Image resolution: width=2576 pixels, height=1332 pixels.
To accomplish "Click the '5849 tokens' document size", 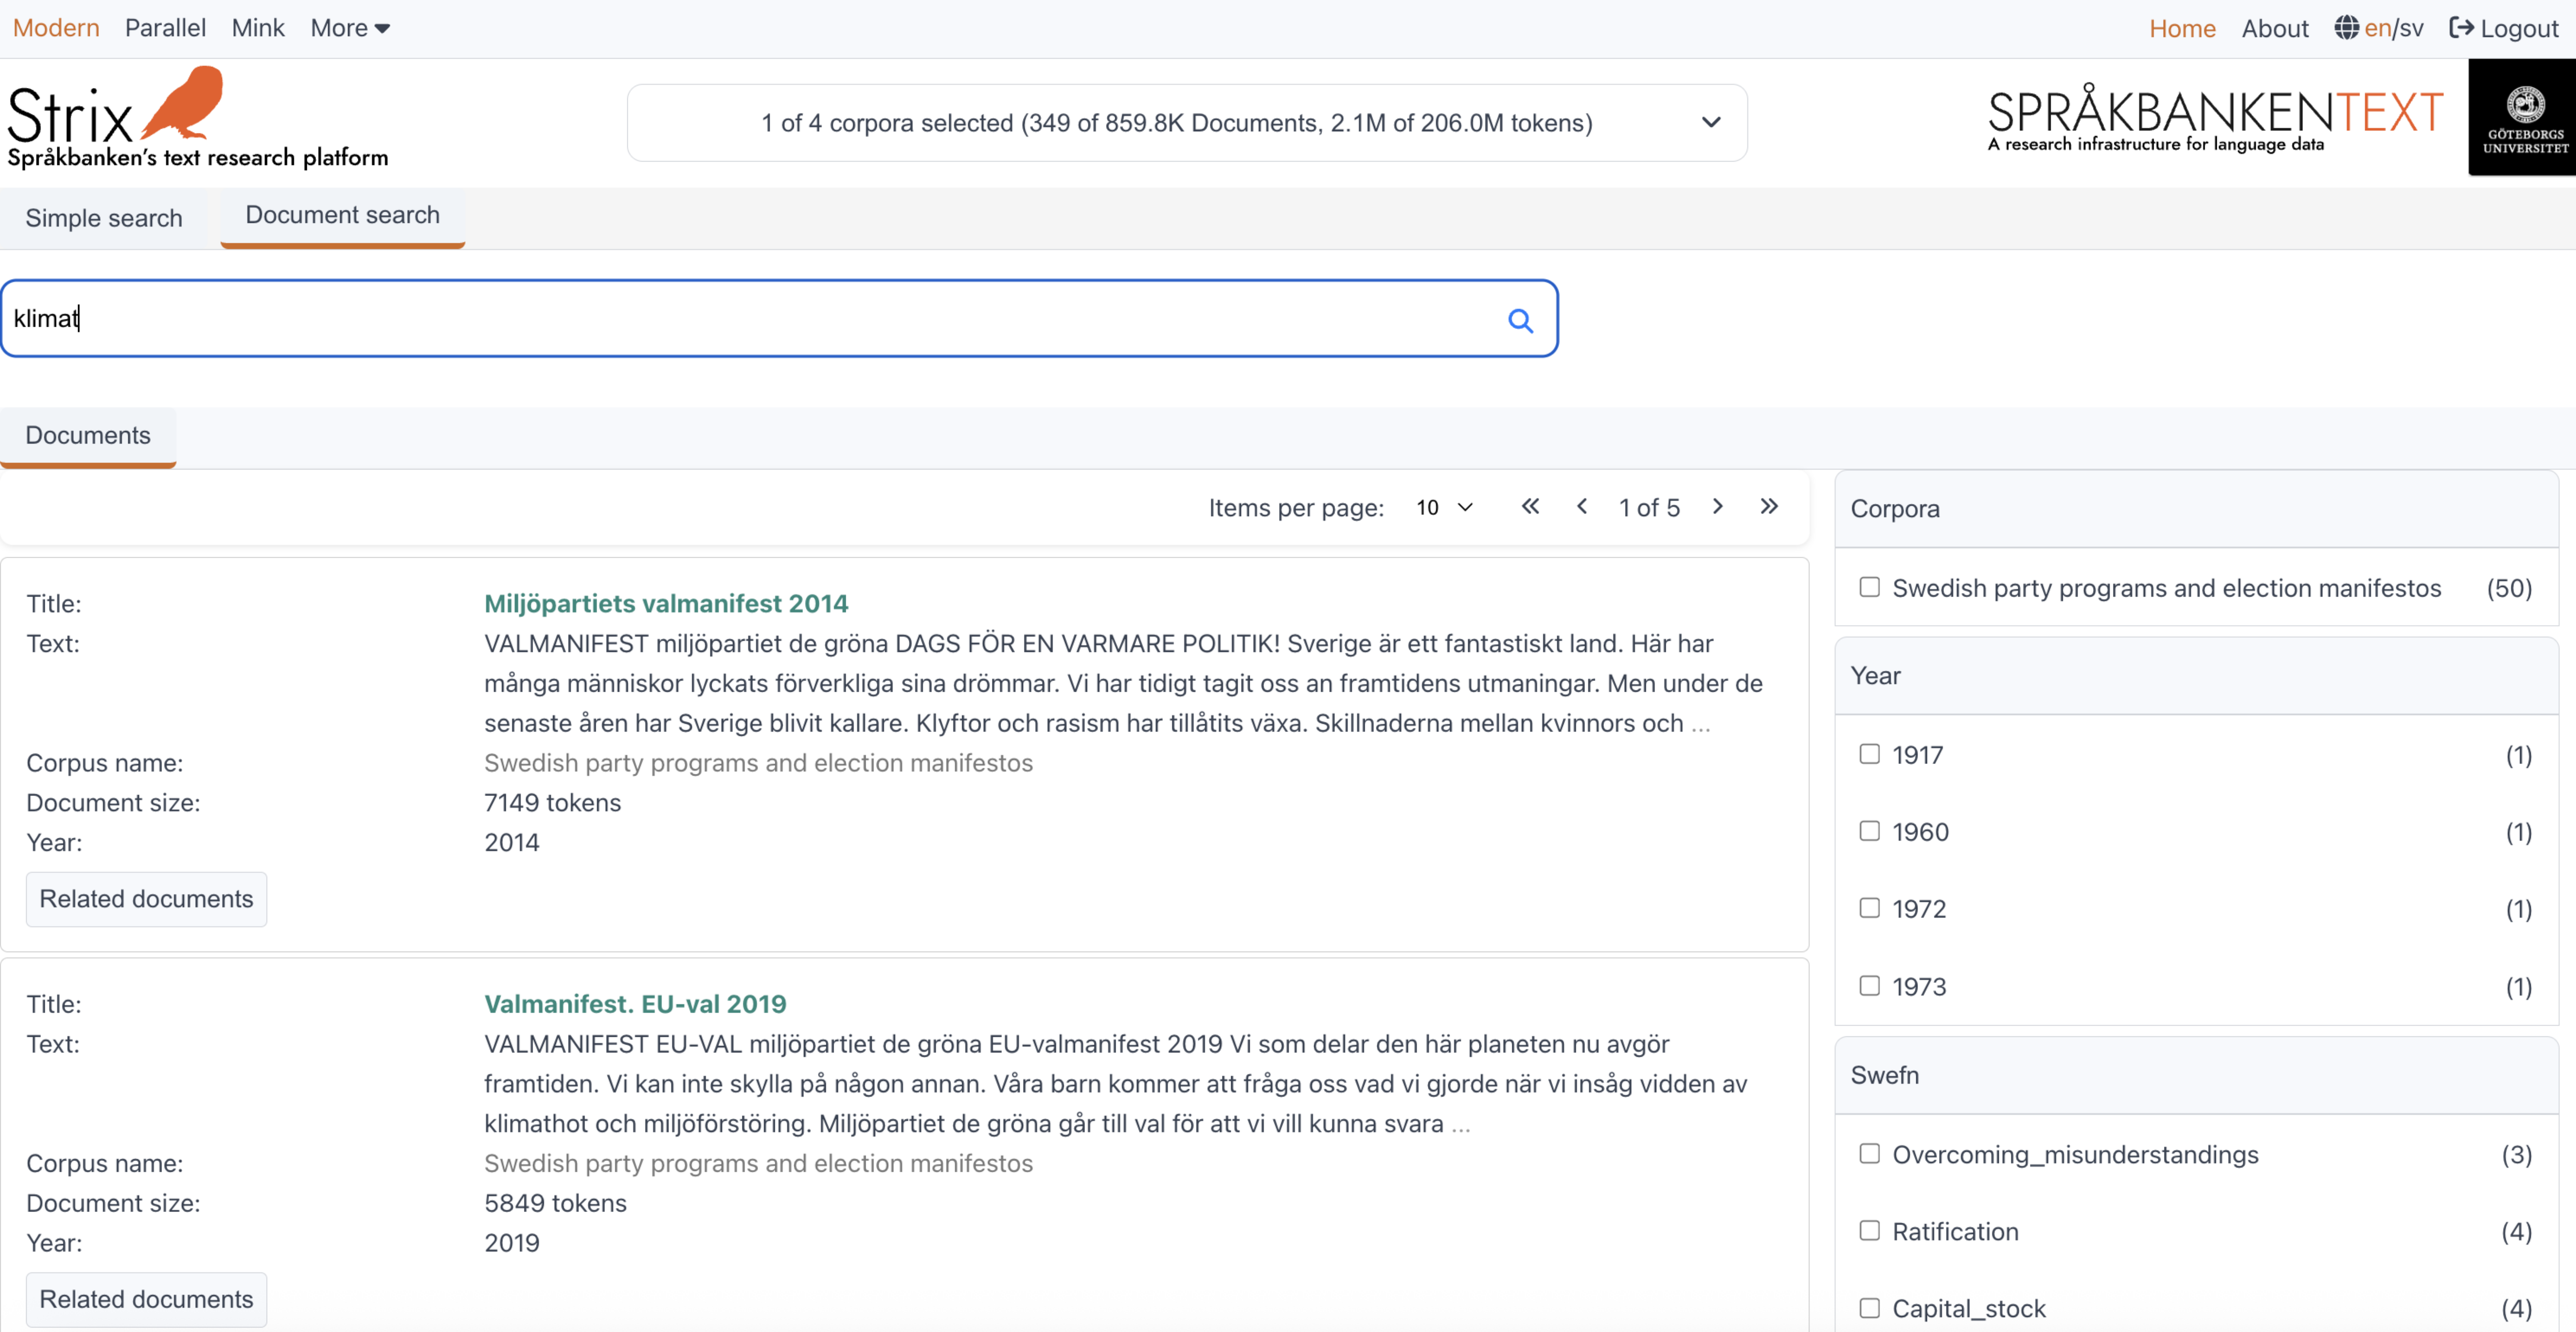I will tap(555, 1203).
